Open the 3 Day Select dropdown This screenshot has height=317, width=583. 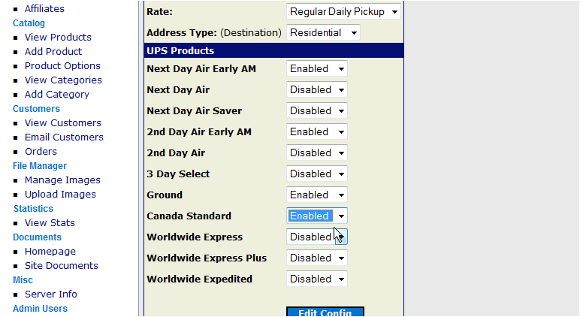click(x=317, y=174)
